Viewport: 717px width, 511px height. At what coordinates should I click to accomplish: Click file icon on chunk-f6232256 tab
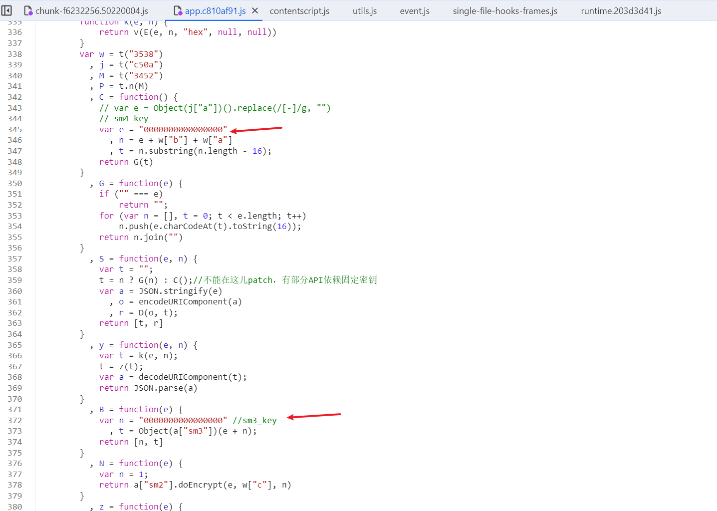[x=28, y=10]
